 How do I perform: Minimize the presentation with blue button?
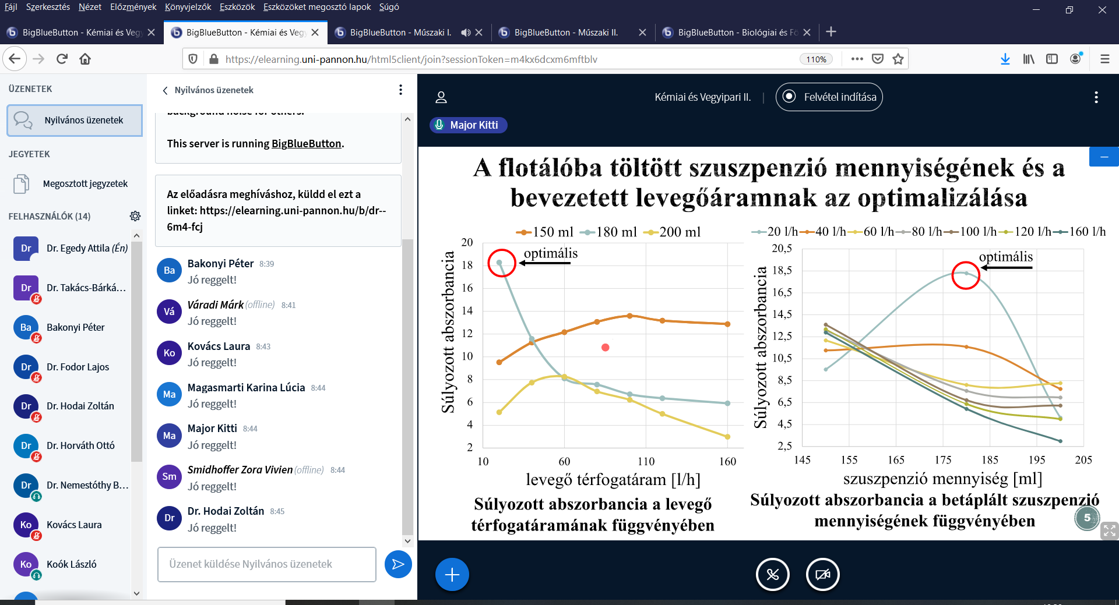pyautogui.click(x=1103, y=157)
